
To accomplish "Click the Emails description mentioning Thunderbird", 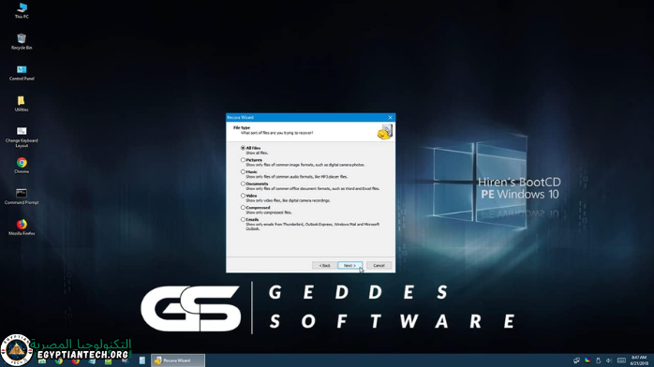I will (312, 227).
